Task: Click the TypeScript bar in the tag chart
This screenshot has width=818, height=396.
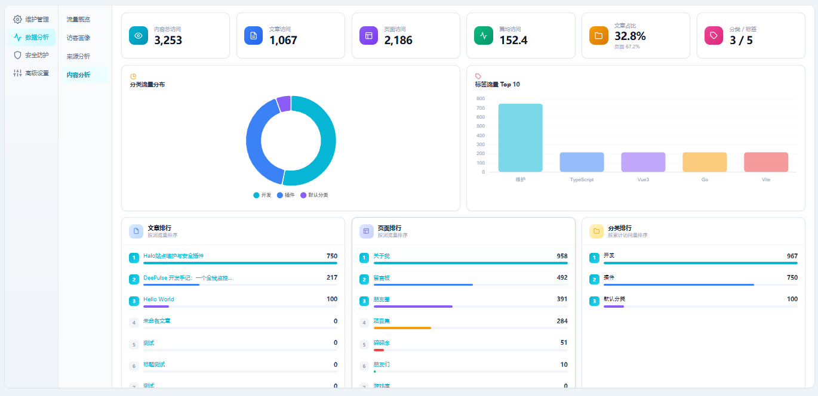Action: [582, 162]
